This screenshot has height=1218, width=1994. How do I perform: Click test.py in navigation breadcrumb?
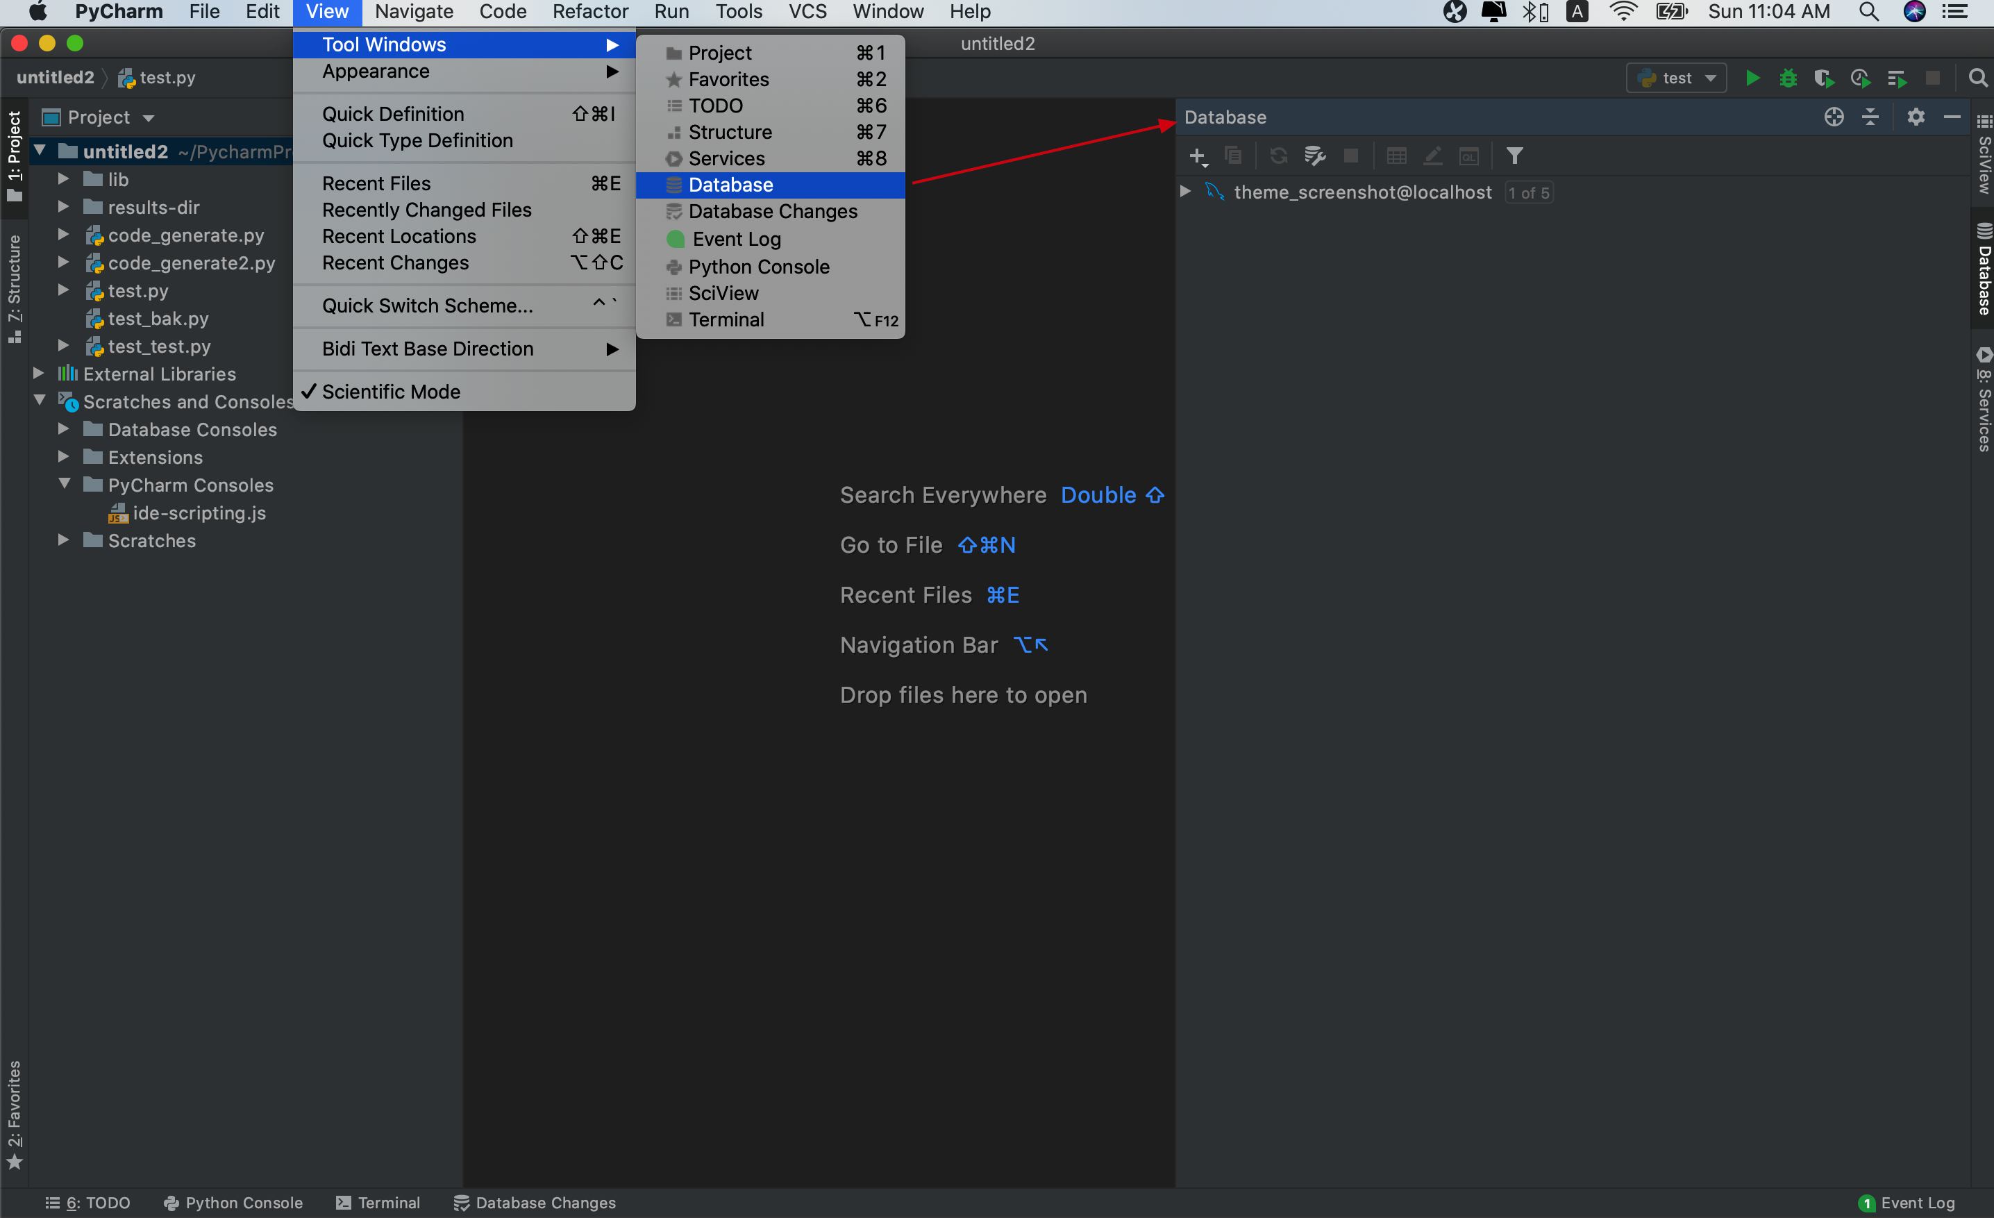157,78
